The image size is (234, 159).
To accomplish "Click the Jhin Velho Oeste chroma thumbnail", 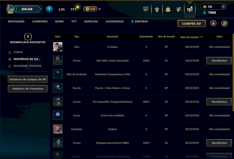I will coord(58,60).
